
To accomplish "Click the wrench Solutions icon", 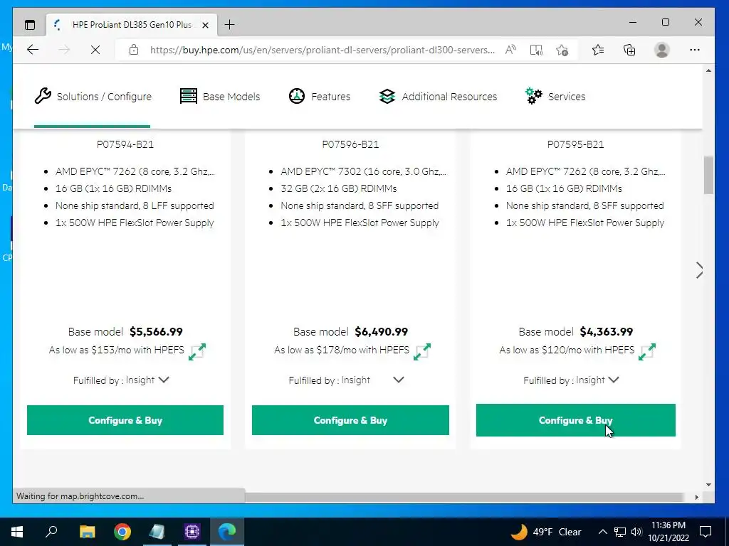I will tap(43, 96).
